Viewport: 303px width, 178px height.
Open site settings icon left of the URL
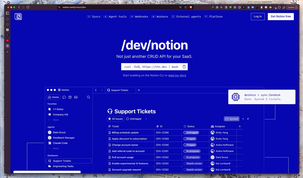pos(60,7)
